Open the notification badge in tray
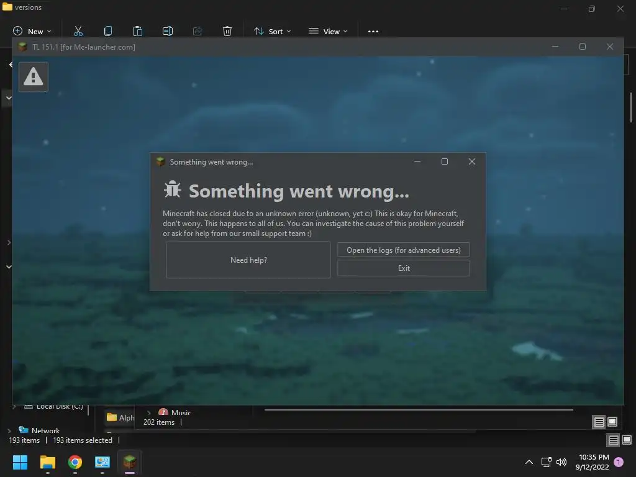Viewport: 636px width, 477px height. click(x=619, y=462)
